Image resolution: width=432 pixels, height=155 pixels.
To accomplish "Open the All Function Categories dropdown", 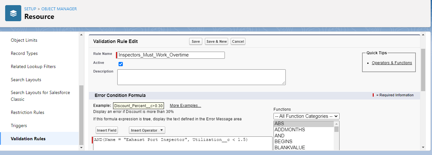I will pos(306,116).
